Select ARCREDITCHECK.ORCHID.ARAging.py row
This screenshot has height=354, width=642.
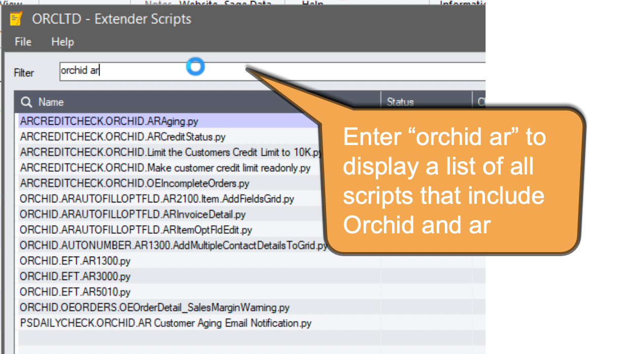point(109,121)
